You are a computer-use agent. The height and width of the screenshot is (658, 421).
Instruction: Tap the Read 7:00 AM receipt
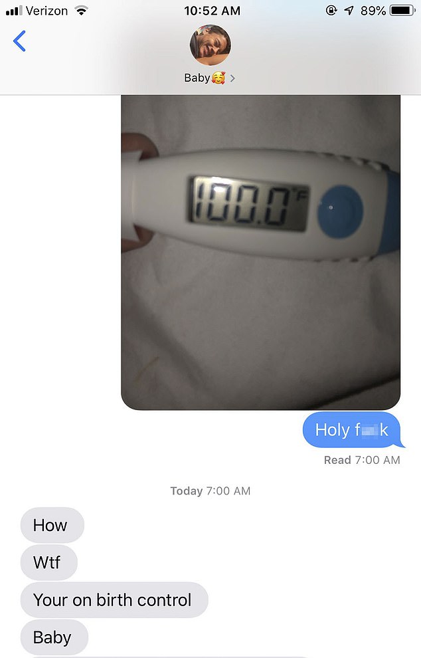click(362, 460)
